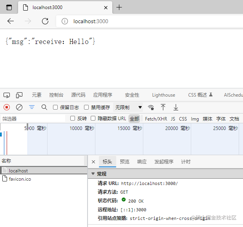Open the 应用程序 panel
The height and width of the screenshot is (227, 243).
(102, 95)
